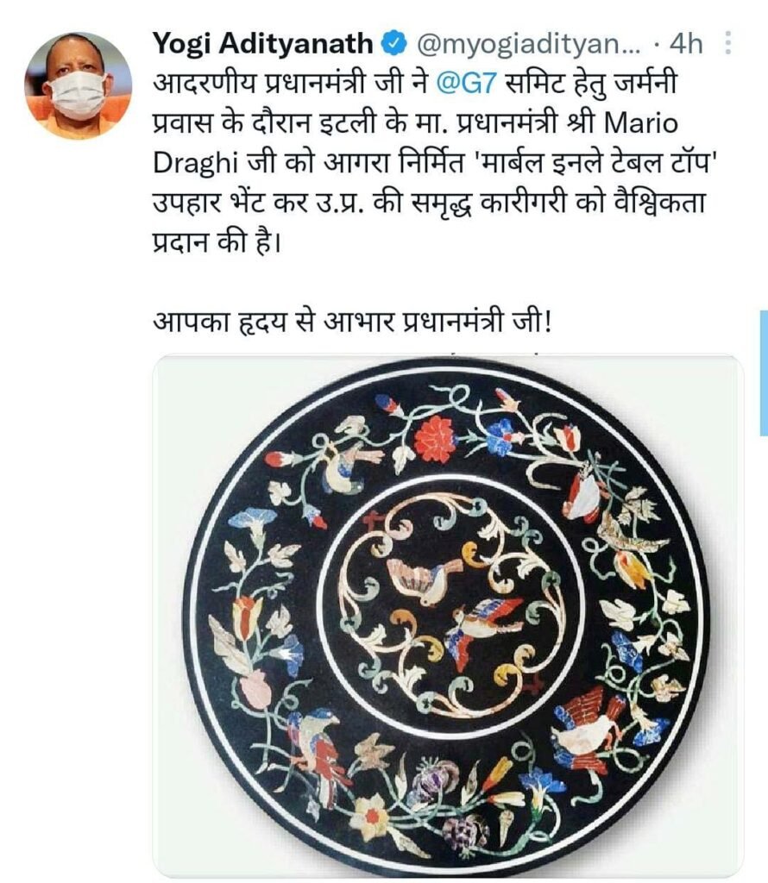
Task: Click the first line 'आदरणीय प्रधानमंत्री जी ने'
Action: (292, 84)
